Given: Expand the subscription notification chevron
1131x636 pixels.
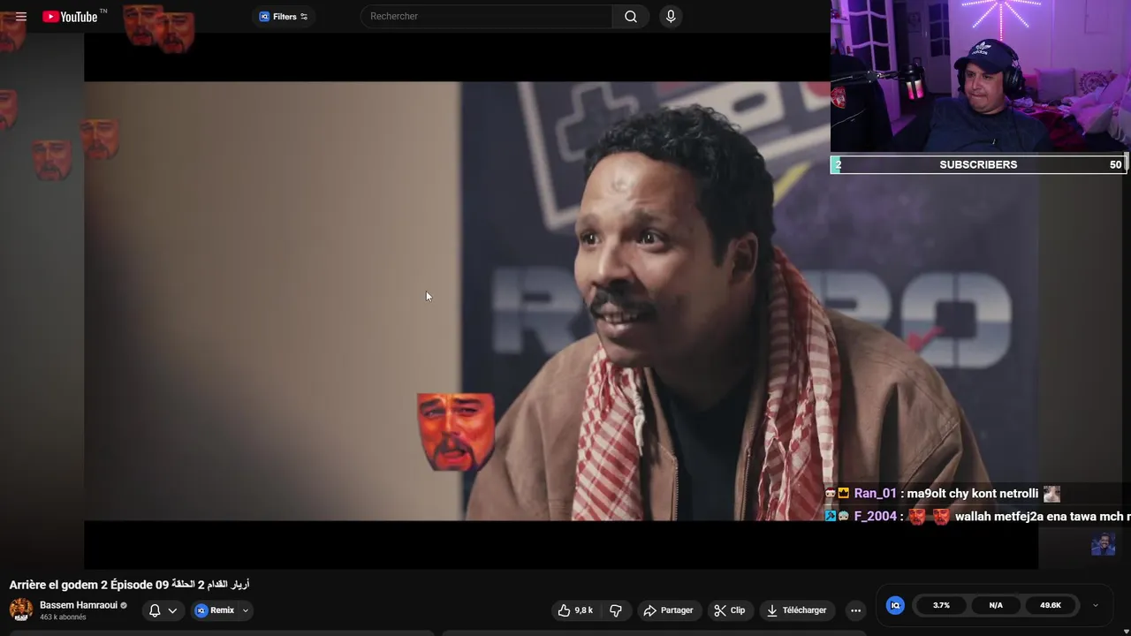Looking at the screenshot, I should click(x=172, y=610).
